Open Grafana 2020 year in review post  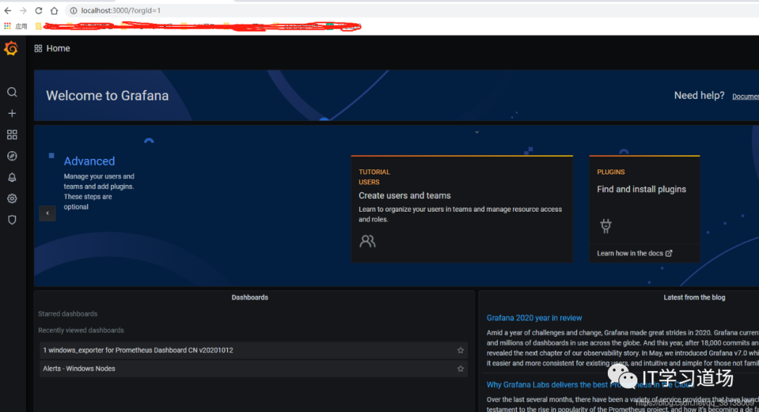click(534, 318)
